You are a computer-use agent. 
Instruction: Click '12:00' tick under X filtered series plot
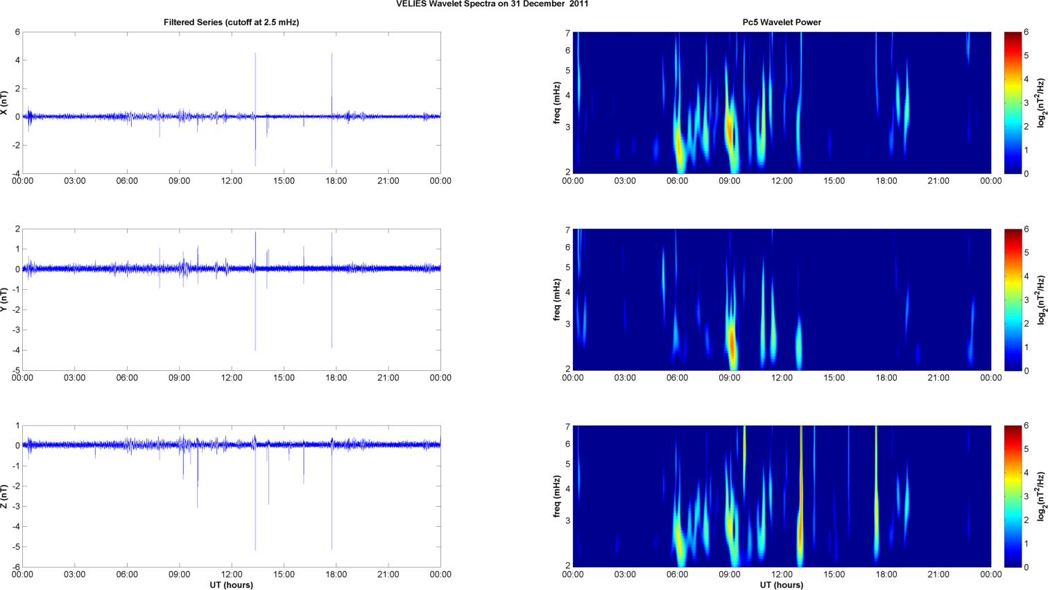point(232,181)
